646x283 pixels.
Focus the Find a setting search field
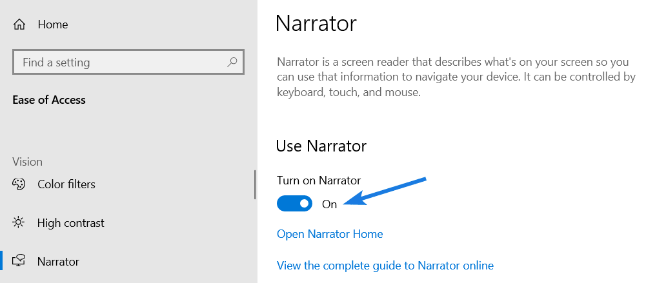pyautogui.click(x=128, y=62)
